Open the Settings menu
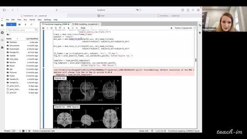The image size is (247, 139). tap(47, 20)
